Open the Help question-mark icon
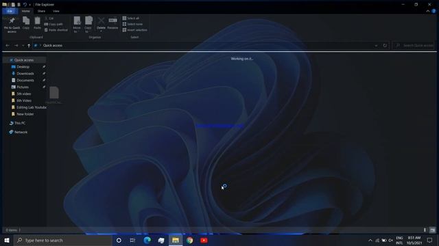Image resolution: width=439 pixels, height=246 pixels. tap(434, 11)
